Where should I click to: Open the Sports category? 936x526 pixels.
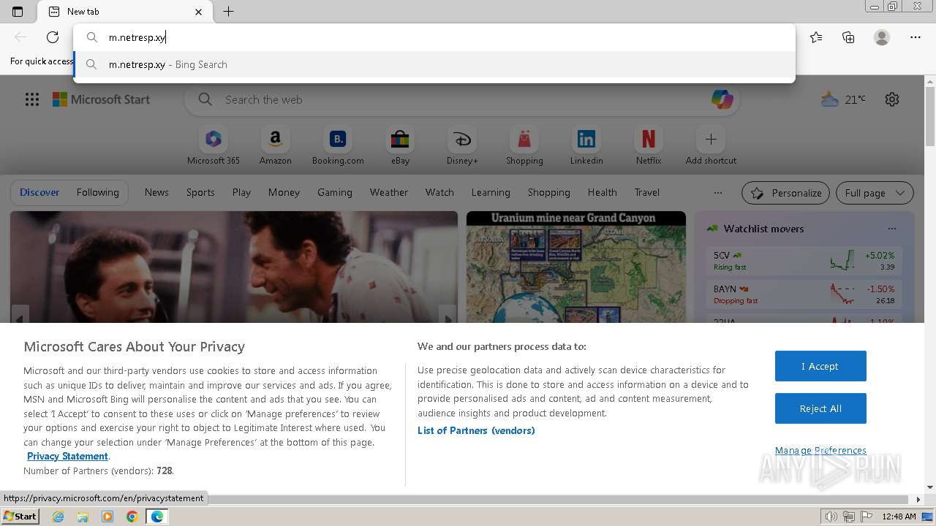pyautogui.click(x=200, y=192)
